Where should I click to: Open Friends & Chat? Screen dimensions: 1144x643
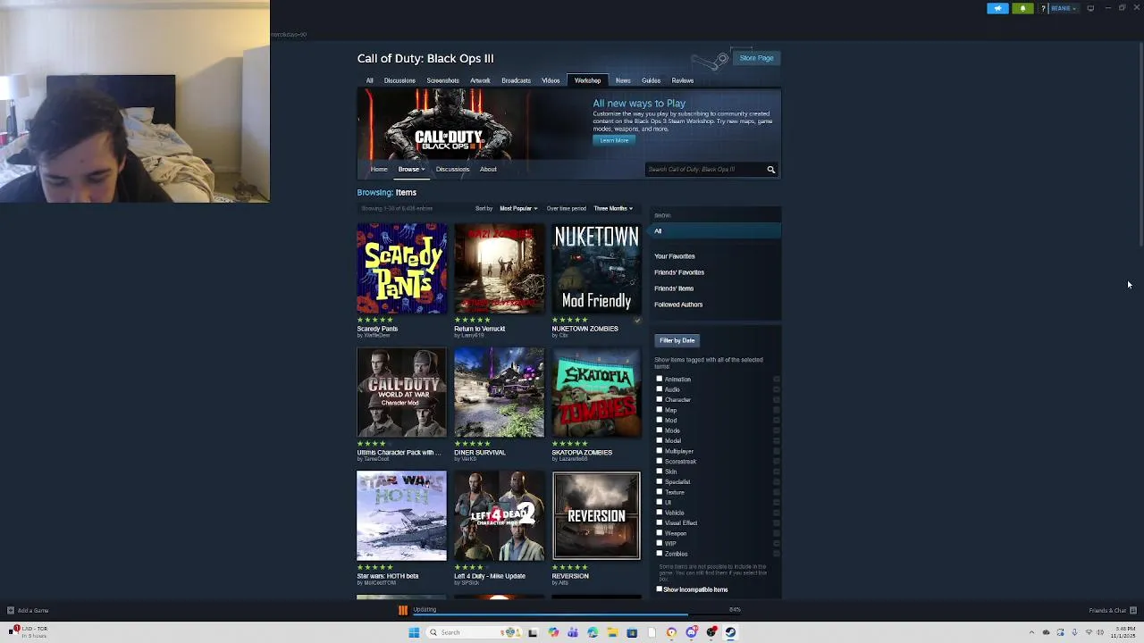pyautogui.click(x=1112, y=611)
